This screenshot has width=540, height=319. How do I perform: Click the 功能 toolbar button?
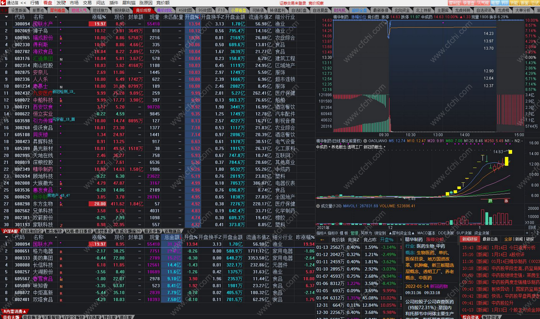514,3
